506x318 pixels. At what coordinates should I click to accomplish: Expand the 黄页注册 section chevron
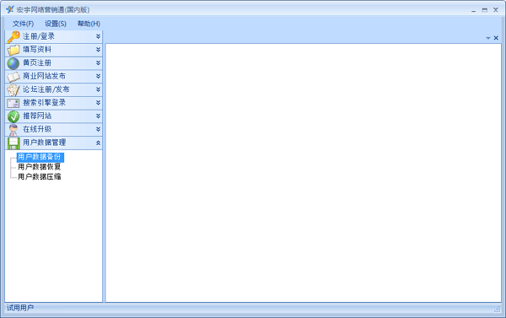click(x=98, y=63)
